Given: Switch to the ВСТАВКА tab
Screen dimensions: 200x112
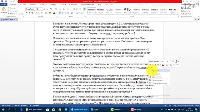Looking at the screenshot, I should tap(23, 5).
